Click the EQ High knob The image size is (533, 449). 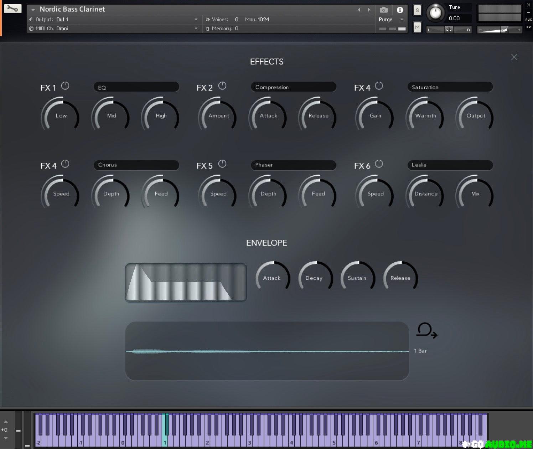click(x=161, y=115)
